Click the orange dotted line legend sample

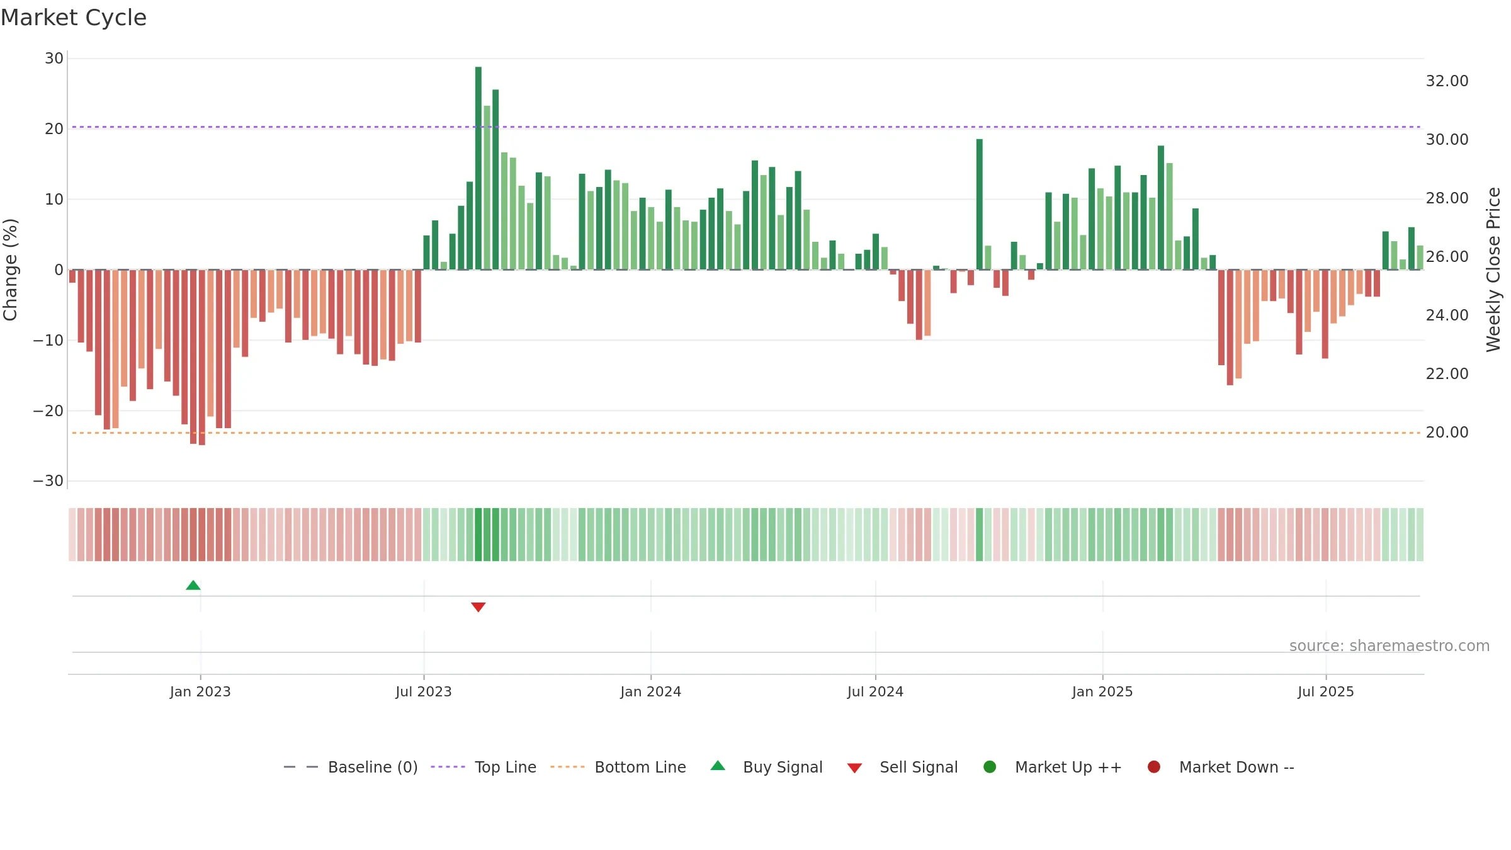pyautogui.click(x=567, y=767)
